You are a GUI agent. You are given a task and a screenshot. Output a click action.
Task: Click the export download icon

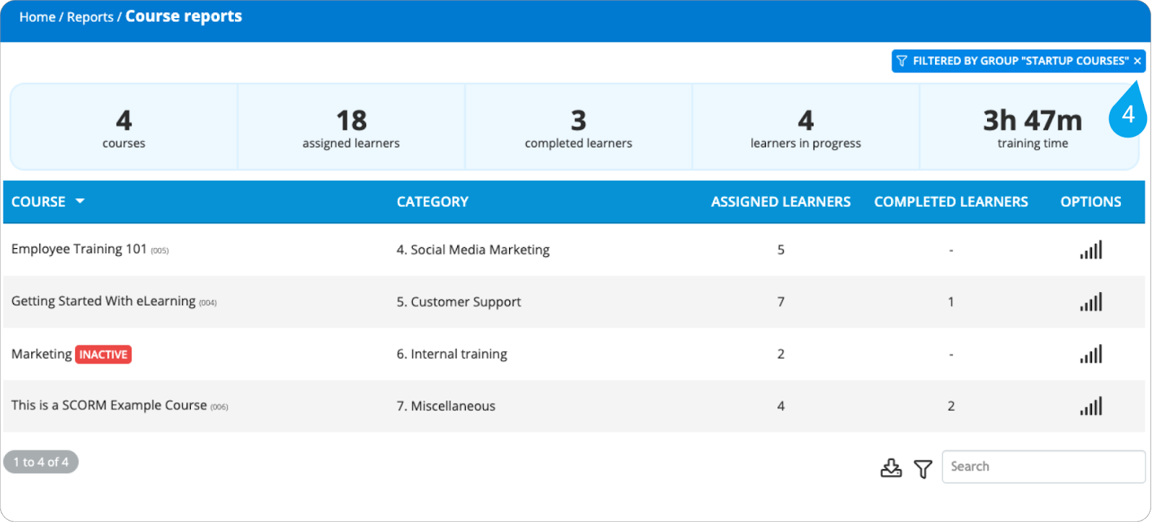click(x=891, y=468)
